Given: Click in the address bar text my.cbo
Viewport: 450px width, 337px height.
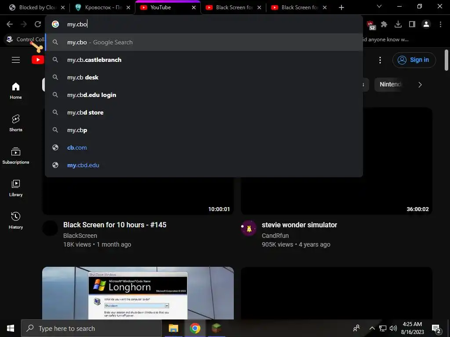Looking at the screenshot, I should (x=77, y=25).
